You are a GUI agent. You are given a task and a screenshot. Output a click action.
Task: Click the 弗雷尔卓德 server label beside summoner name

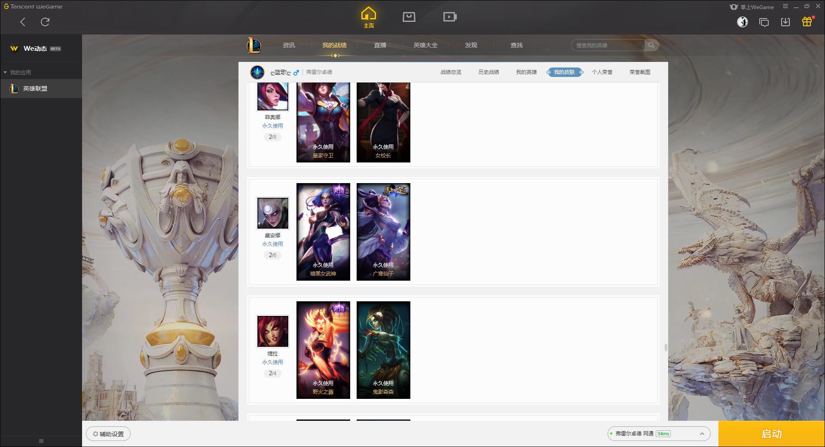point(319,72)
